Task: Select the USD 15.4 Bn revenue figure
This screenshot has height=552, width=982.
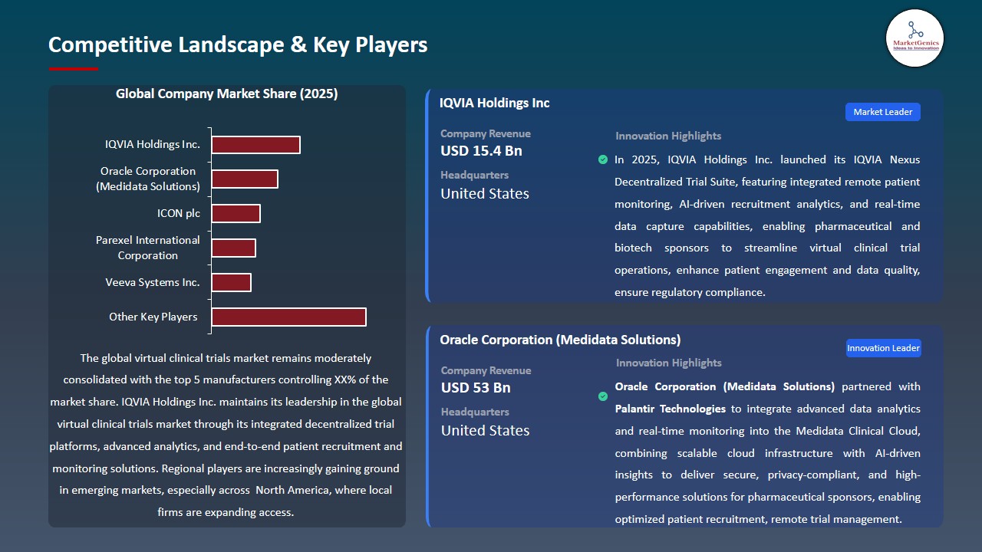Action: coord(480,151)
